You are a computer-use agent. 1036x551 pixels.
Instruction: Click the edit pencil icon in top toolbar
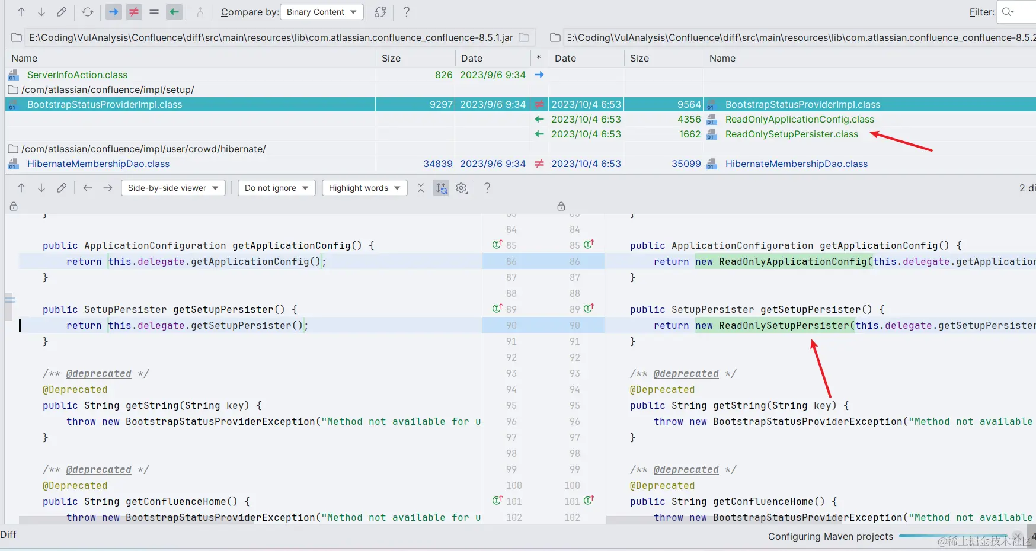point(62,12)
